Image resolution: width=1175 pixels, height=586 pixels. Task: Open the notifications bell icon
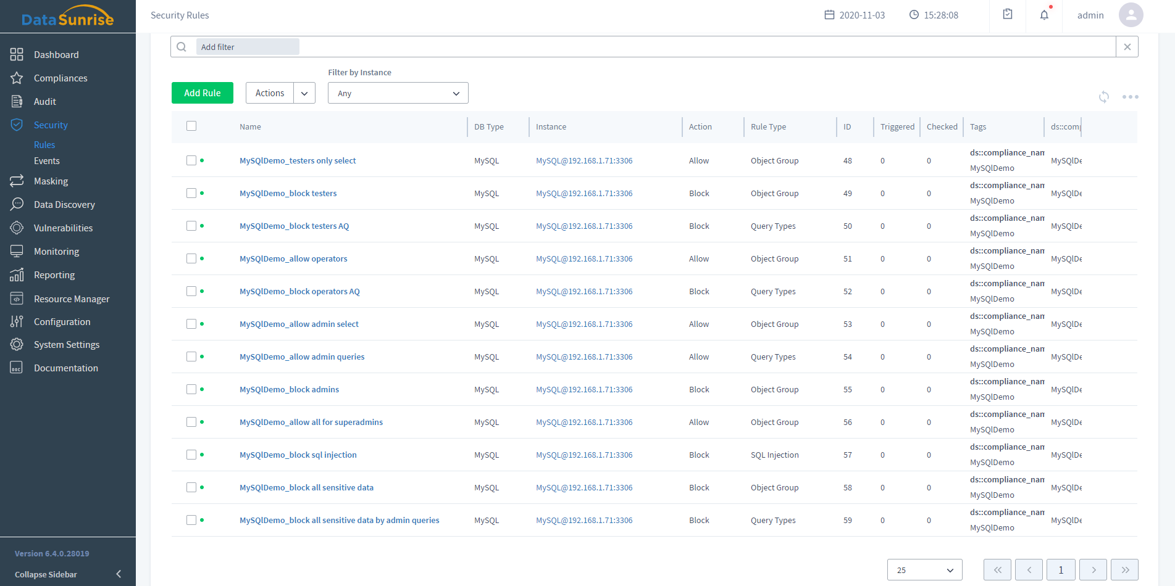pyautogui.click(x=1044, y=15)
